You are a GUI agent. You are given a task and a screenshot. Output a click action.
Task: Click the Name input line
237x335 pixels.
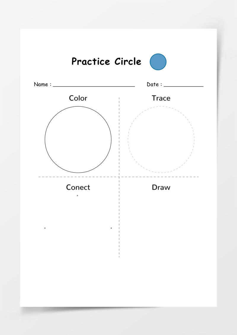(94, 86)
